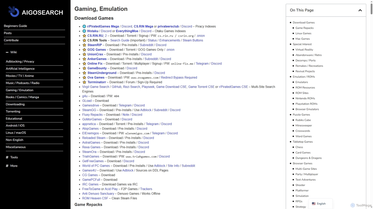Open the Non-English wiki page
The width and height of the screenshot is (373, 209).
click(15, 140)
